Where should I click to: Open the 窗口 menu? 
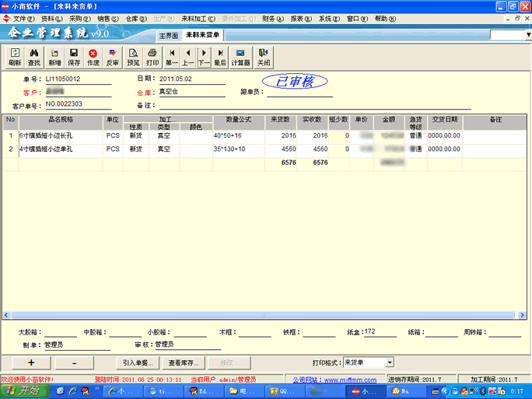point(357,19)
